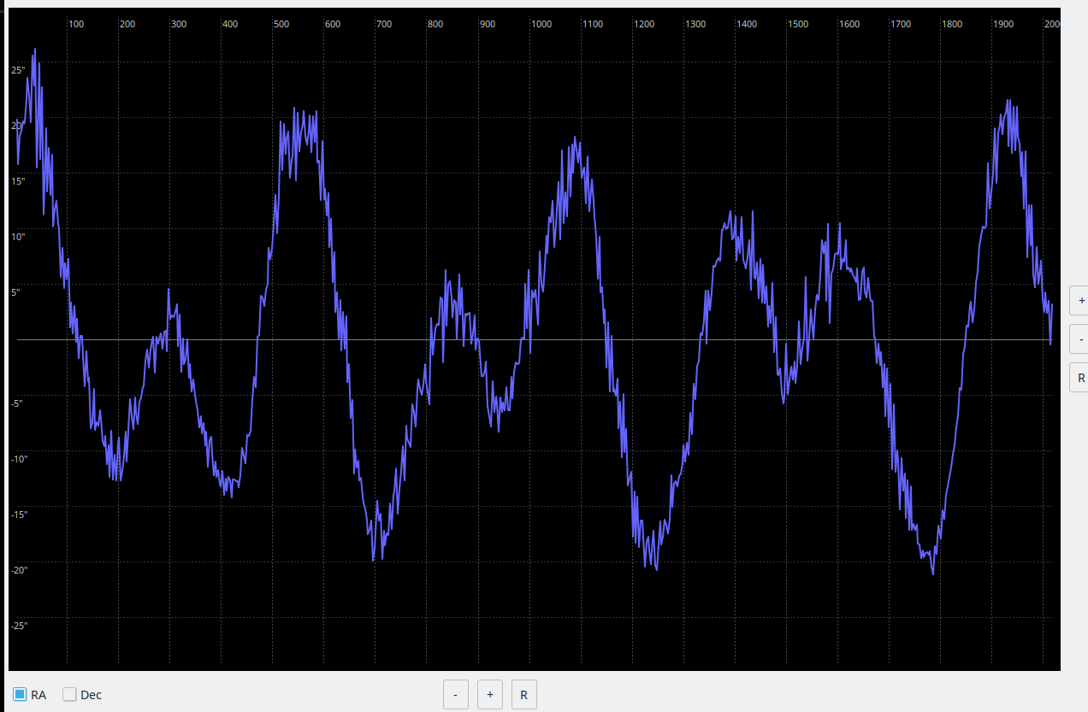Image resolution: width=1088 pixels, height=712 pixels.
Task: Click the 800 x-axis label
Action: pyautogui.click(x=435, y=24)
